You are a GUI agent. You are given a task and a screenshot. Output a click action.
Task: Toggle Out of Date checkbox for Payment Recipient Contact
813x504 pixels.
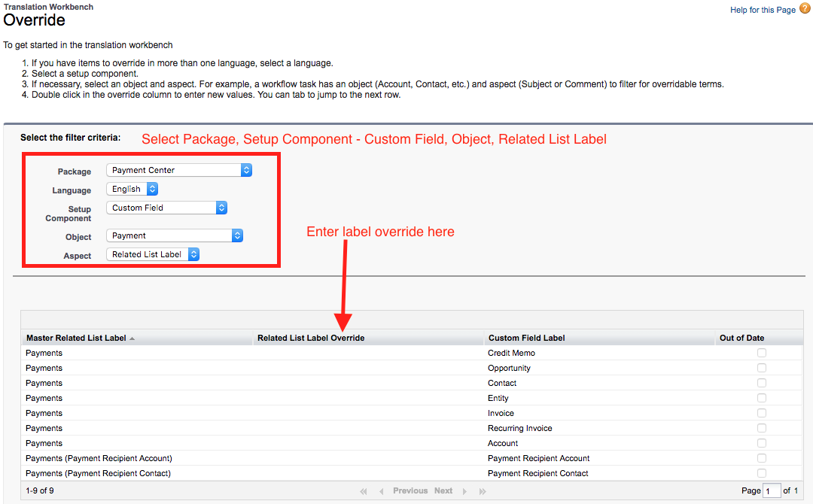tap(761, 473)
